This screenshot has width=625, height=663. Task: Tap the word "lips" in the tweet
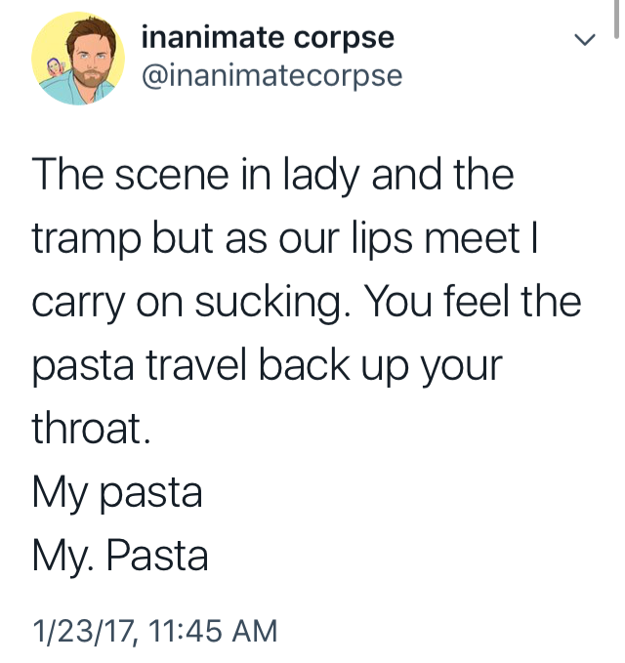(382, 239)
